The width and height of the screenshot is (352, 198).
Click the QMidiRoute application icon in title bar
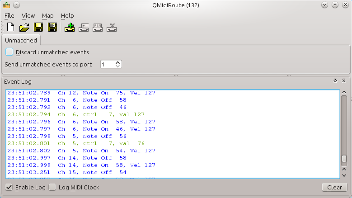coord(6,5)
